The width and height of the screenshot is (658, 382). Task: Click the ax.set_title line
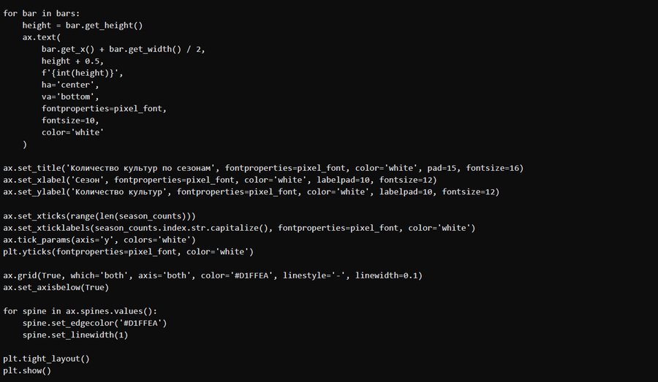coord(263,168)
